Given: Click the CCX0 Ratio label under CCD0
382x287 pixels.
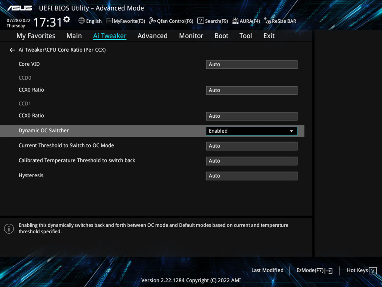Looking at the screenshot, I should 31,90.
